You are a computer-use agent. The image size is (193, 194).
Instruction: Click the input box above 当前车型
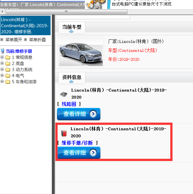(93, 17)
